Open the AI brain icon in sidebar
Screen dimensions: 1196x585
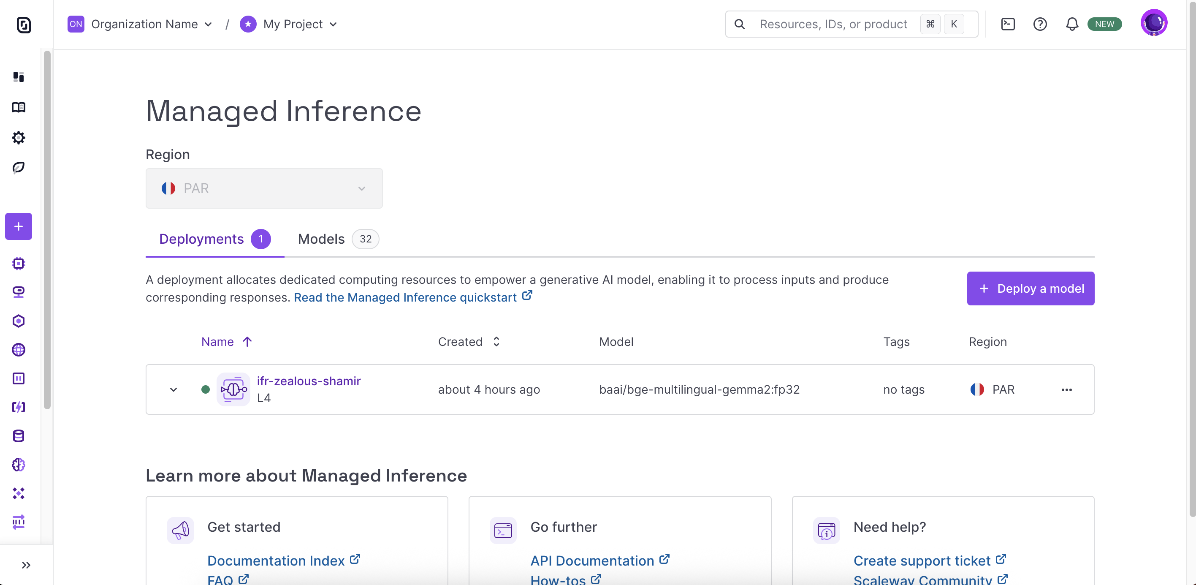point(19,465)
